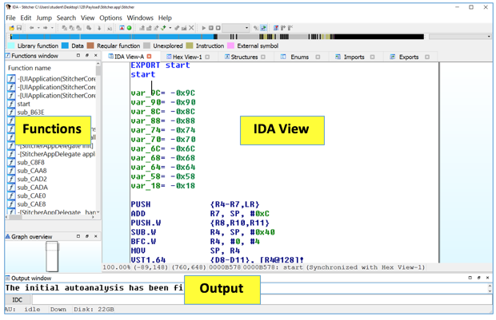
Task: Select sub_CAE0 in the Functions window
Action: coord(32,196)
